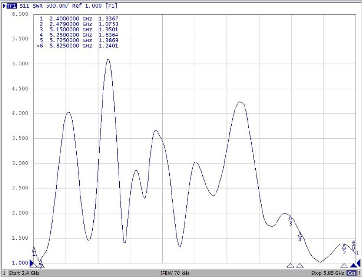Click marker 5 triangle on the trace

click(344, 247)
